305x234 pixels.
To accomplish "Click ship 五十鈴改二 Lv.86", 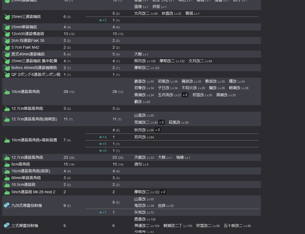I will point(237,226).
